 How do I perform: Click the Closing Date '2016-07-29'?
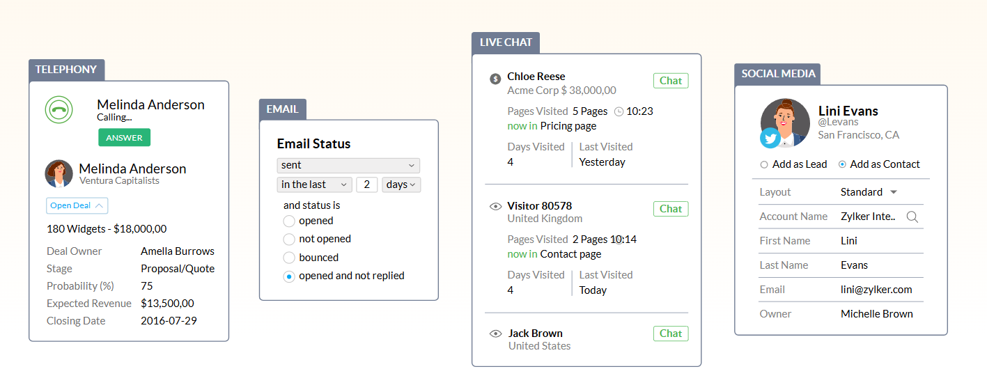(169, 321)
